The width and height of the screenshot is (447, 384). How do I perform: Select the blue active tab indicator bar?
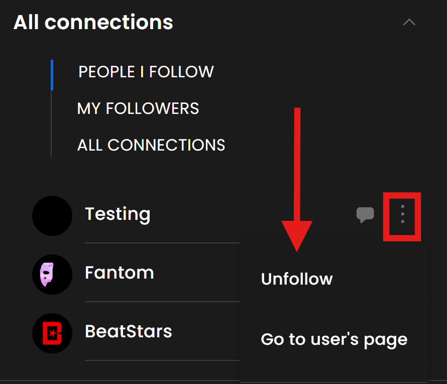[x=52, y=75]
